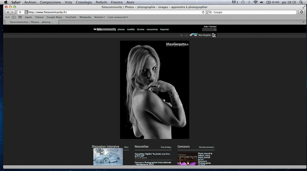Open the Bluetooth menu bar icon
The image size is (307, 171).
coord(249,2)
